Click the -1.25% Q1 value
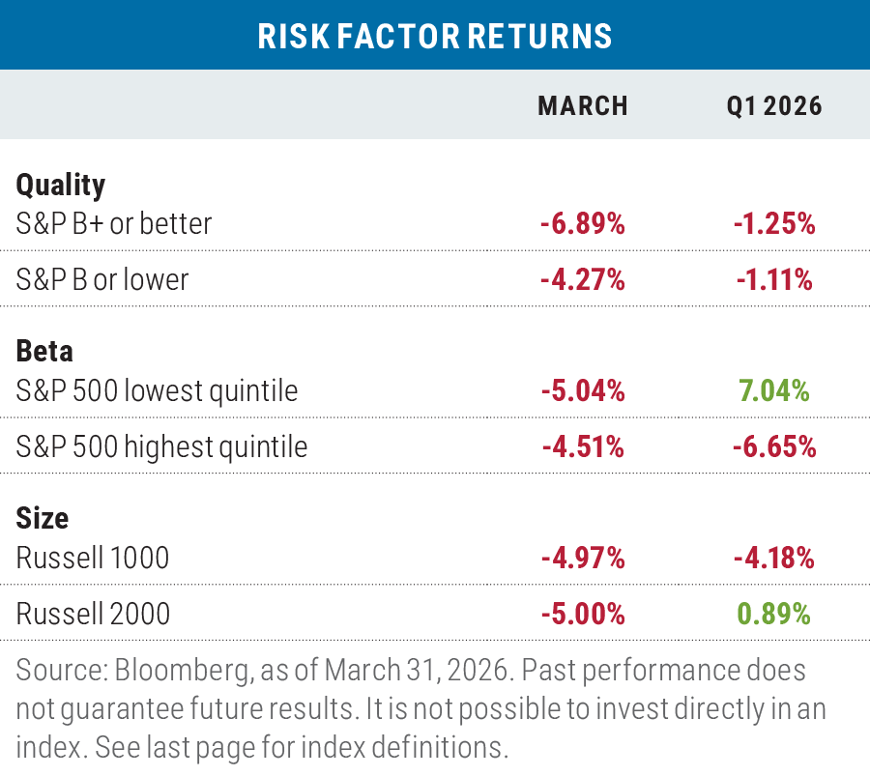This screenshot has width=870, height=776. (774, 224)
